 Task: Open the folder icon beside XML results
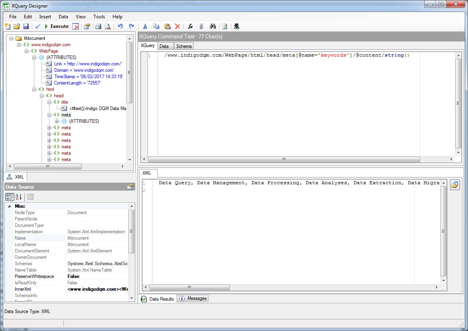click(x=454, y=185)
